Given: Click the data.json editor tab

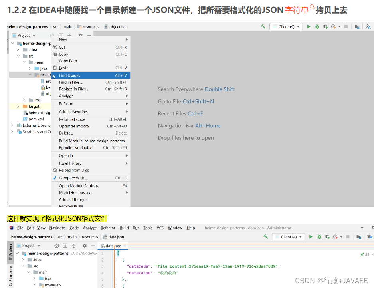Looking at the screenshot, I should coord(113,246).
